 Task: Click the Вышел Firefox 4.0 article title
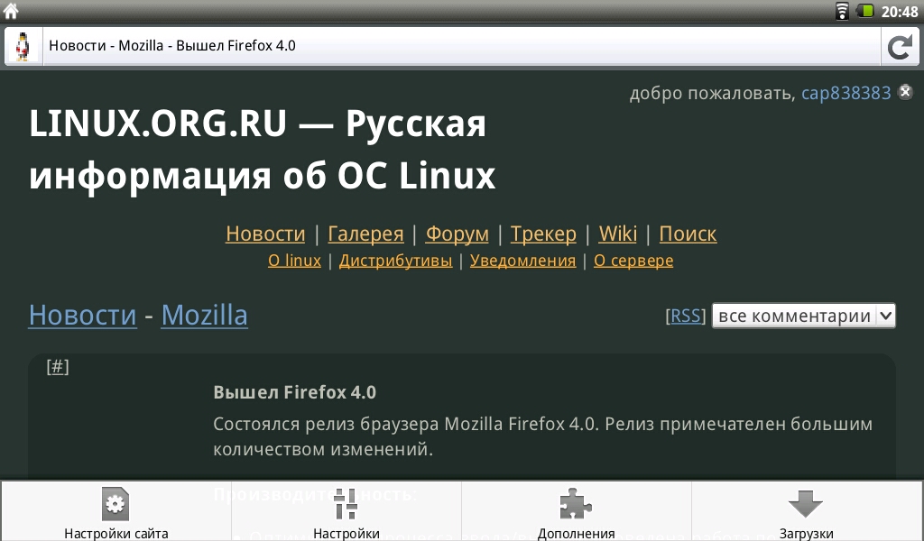pyautogui.click(x=295, y=392)
